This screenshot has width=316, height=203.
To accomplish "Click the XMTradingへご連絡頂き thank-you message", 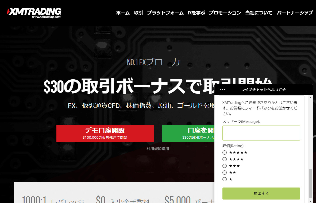I will (x=260, y=108).
